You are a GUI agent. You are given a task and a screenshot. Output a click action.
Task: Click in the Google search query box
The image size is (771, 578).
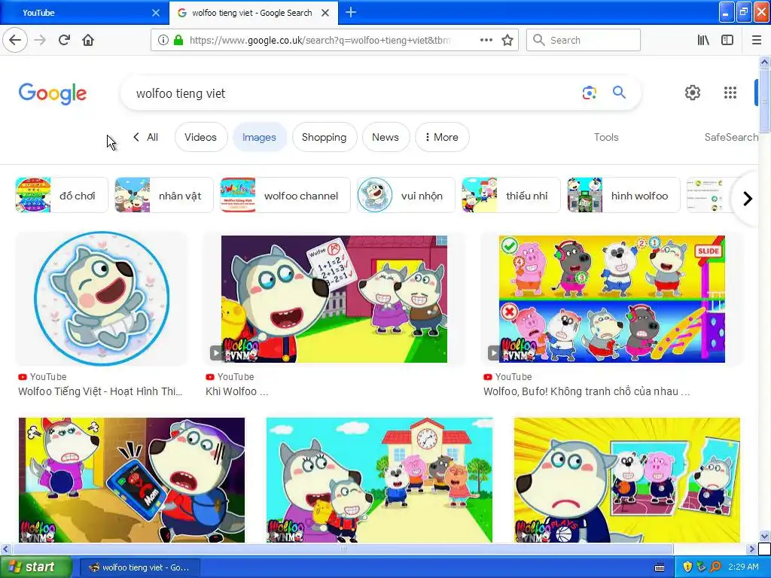(x=349, y=93)
